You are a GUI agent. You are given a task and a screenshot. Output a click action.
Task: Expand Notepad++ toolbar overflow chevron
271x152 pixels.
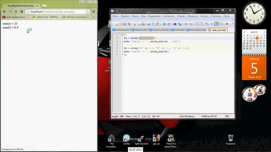(x=233, y=23)
